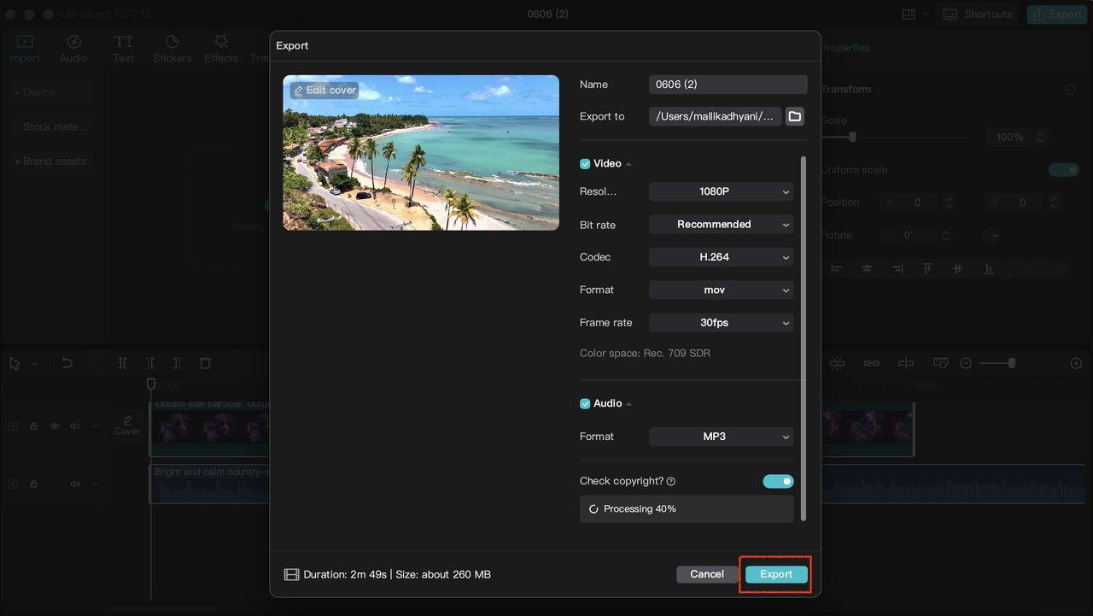Viewport: 1093px width, 616px height.
Task: Open the folder picker next to Export to
Action: (794, 116)
